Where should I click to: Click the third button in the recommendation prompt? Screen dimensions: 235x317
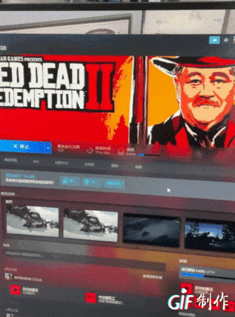[x=114, y=184]
